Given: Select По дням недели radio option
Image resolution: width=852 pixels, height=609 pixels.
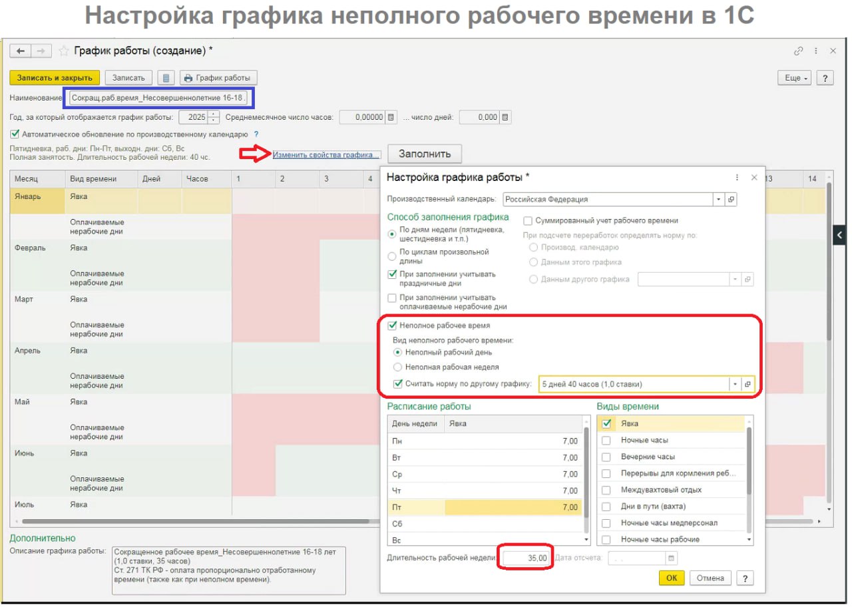Looking at the screenshot, I should tap(392, 234).
